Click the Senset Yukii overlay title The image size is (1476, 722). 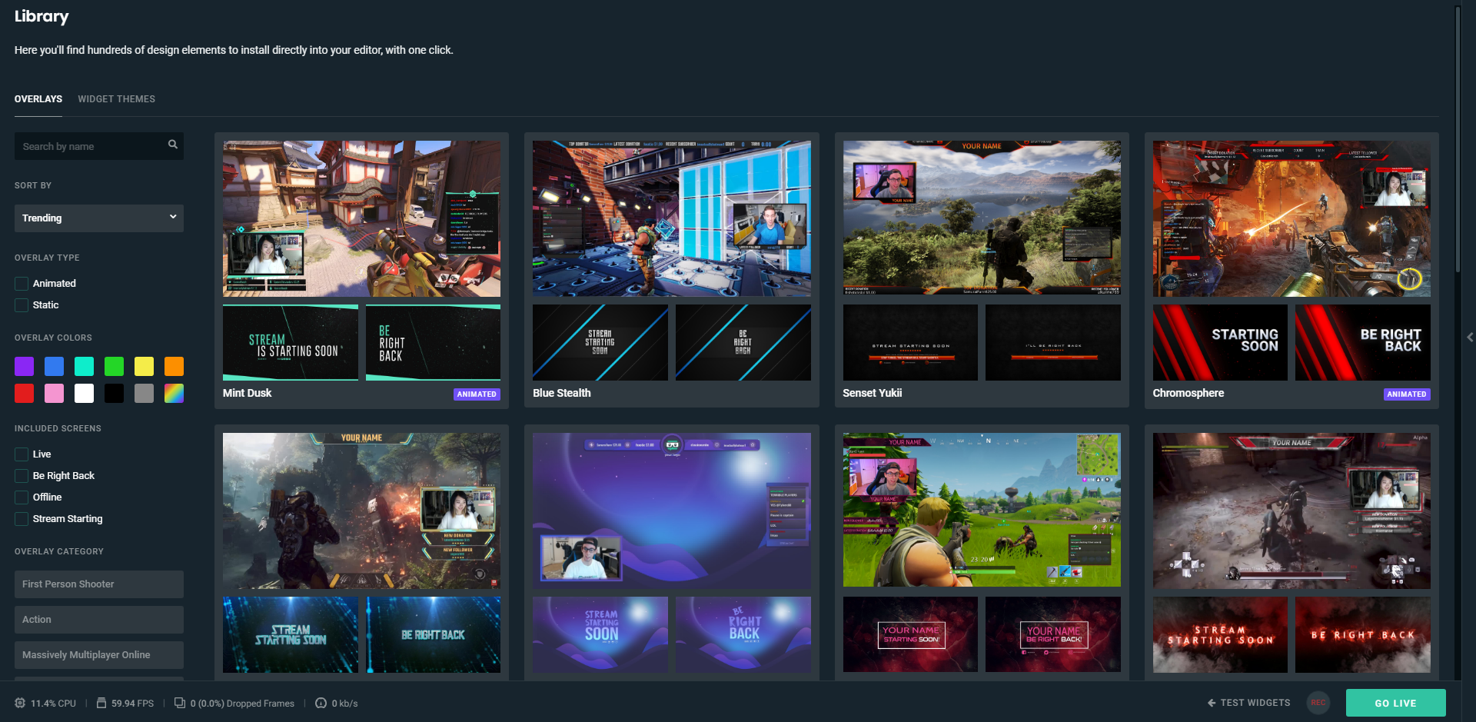point(873,393)
